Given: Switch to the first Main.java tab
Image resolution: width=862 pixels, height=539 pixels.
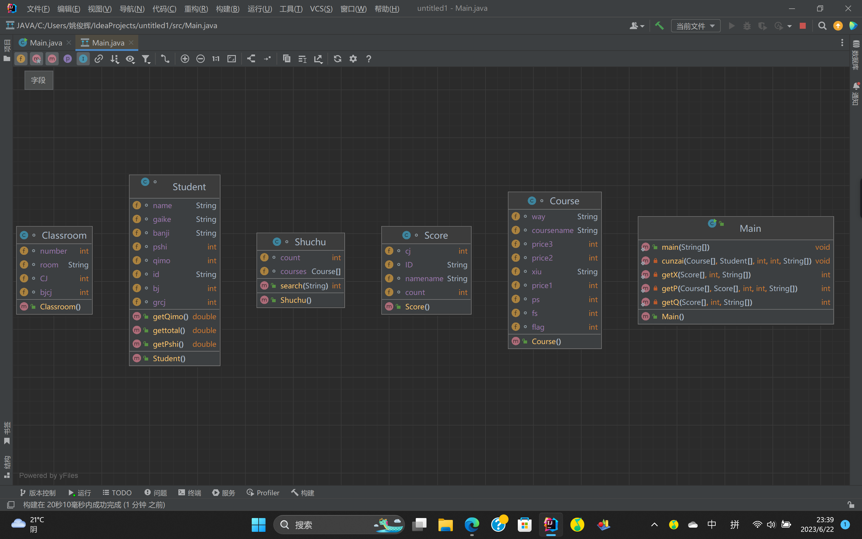Looking at the screenshot, I should 45,43.
